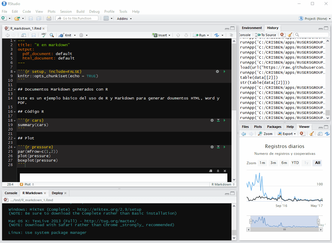Click the Save icon in main toolbar

pyautogui.click(x=31, y=18)
